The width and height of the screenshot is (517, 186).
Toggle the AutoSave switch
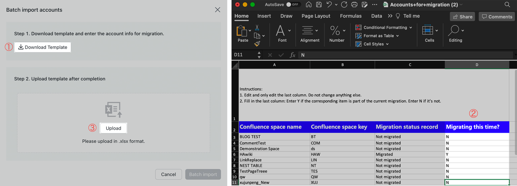tap(293, 5)
